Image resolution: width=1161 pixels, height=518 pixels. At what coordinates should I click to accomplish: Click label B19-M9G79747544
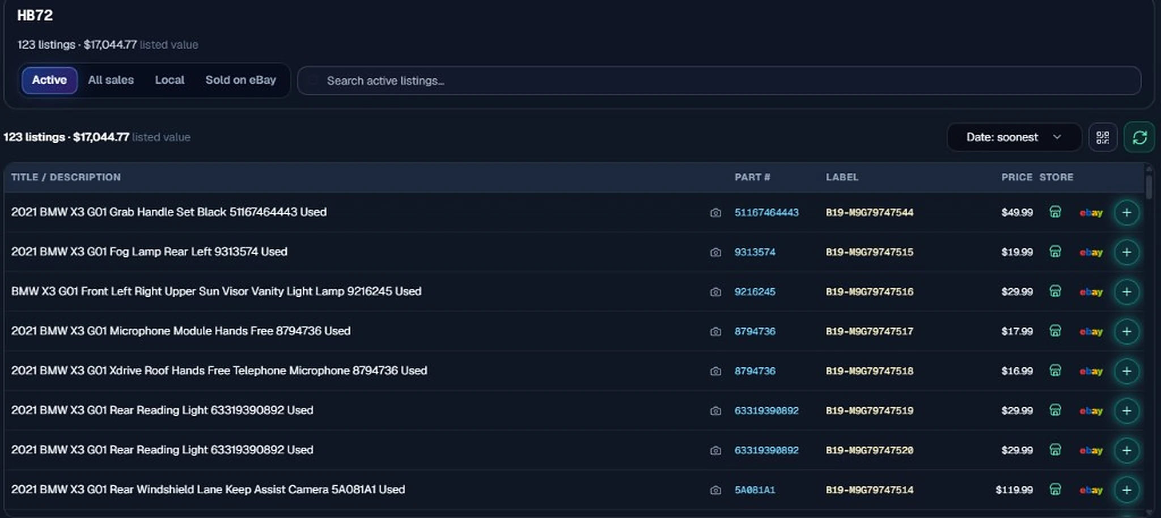[870, 213]
